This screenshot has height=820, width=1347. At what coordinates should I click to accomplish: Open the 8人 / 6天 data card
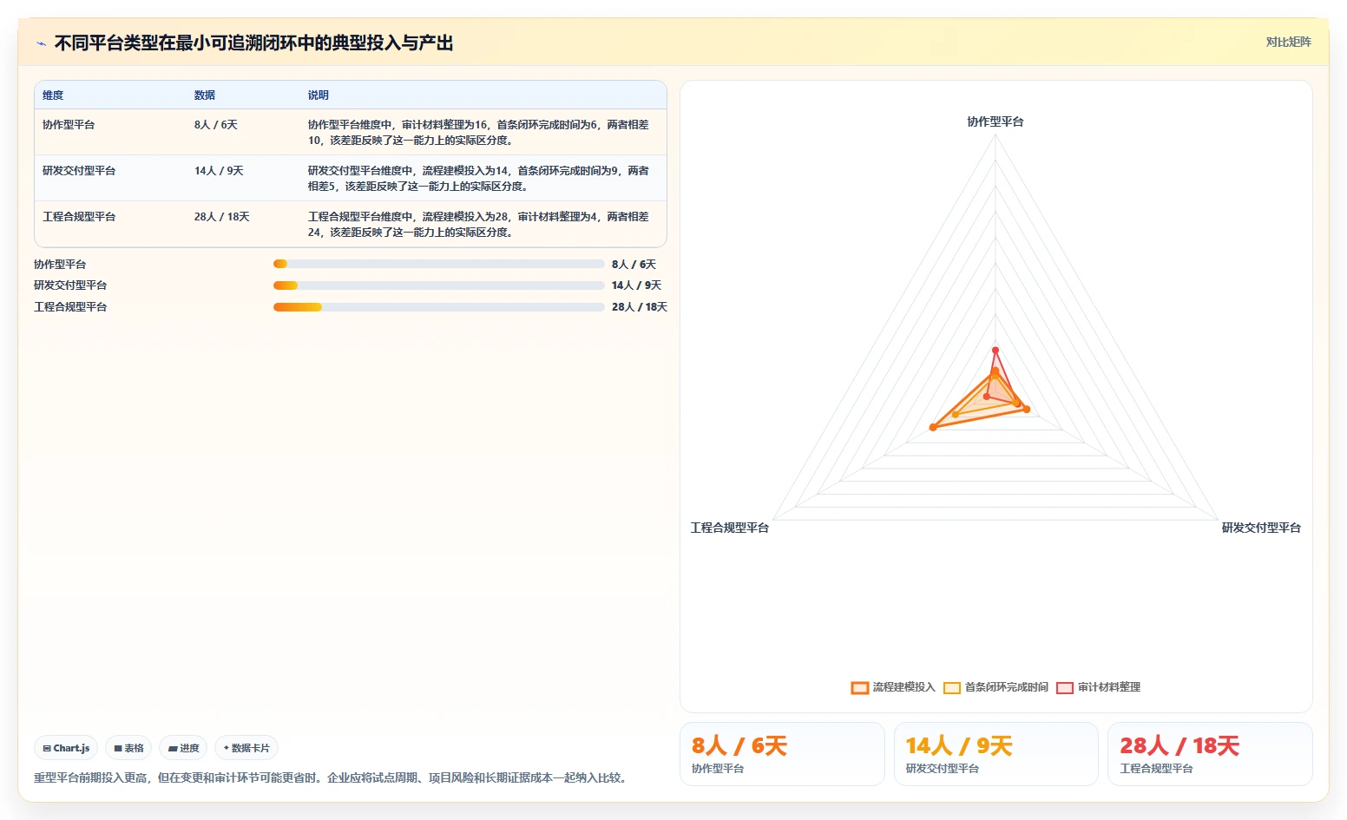782,754
